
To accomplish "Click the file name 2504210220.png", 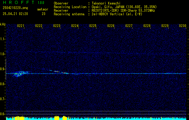I will pyautogui.click(x=15, y=8).
